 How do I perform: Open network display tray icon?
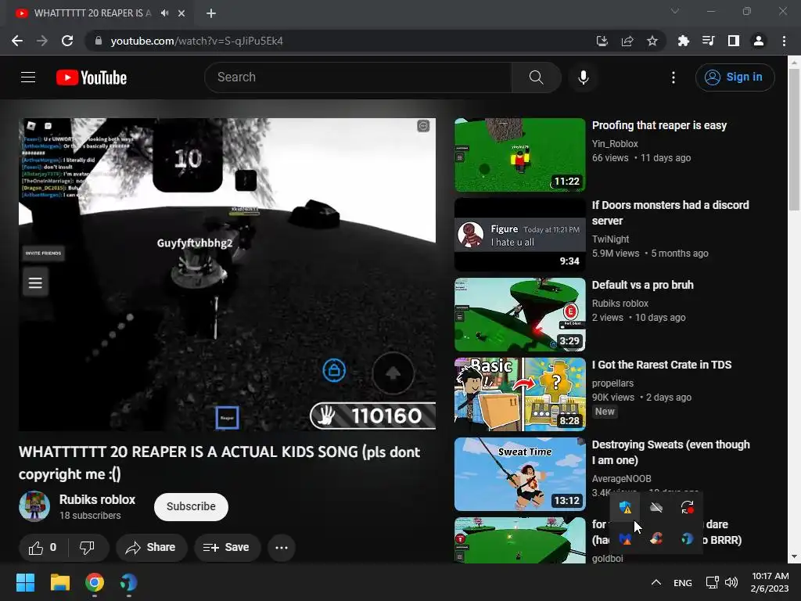tap(712, 582)
